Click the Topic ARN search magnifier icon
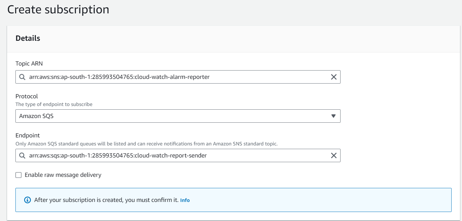Screen dimensions: 462x221 tap(22, 77)
